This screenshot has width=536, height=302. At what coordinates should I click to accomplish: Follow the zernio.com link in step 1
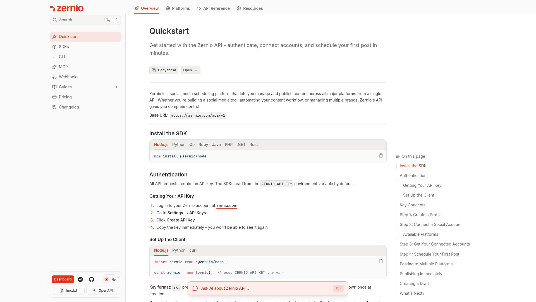pyautogui.click(x=227, y=206)
